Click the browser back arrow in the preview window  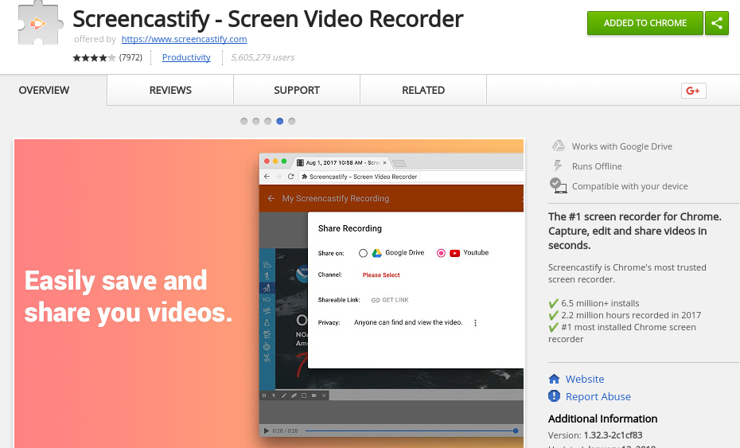click(x=267, y=177)
